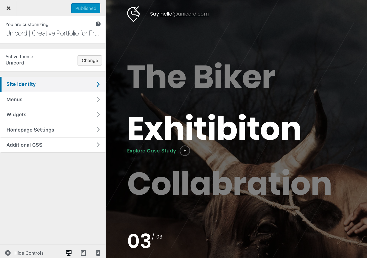Switch to tablet preview icon

click(x=84, y=253)
